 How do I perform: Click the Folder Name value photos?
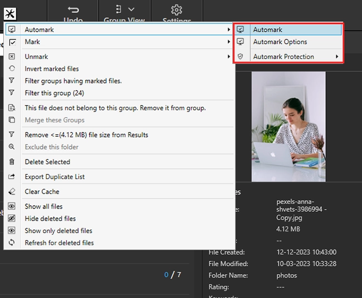pyautogui.click(x=286, y=275)
